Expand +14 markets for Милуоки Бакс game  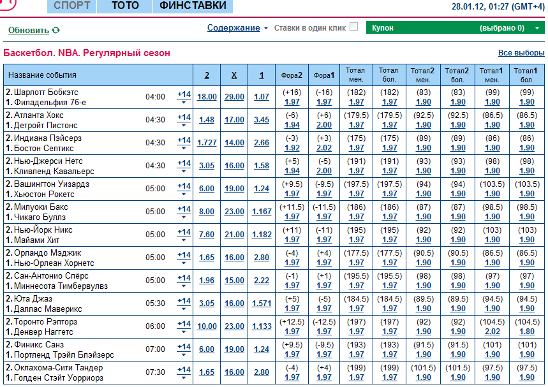tap(184, 212)
